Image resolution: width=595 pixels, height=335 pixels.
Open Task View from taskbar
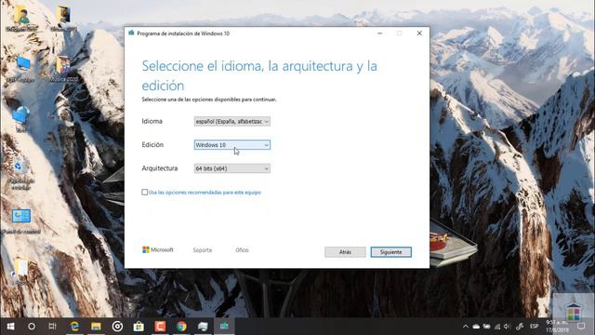[x=52, y=327]
